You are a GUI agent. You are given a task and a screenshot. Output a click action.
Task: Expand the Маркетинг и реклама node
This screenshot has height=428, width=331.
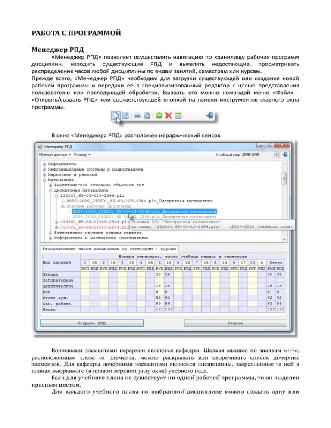click(x=44, y=175)
